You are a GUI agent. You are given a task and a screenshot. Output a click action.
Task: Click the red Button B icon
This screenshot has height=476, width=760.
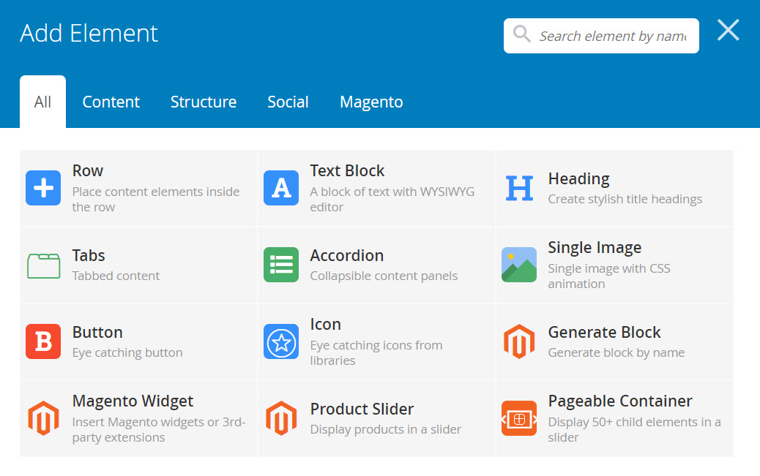pos(43,341)
